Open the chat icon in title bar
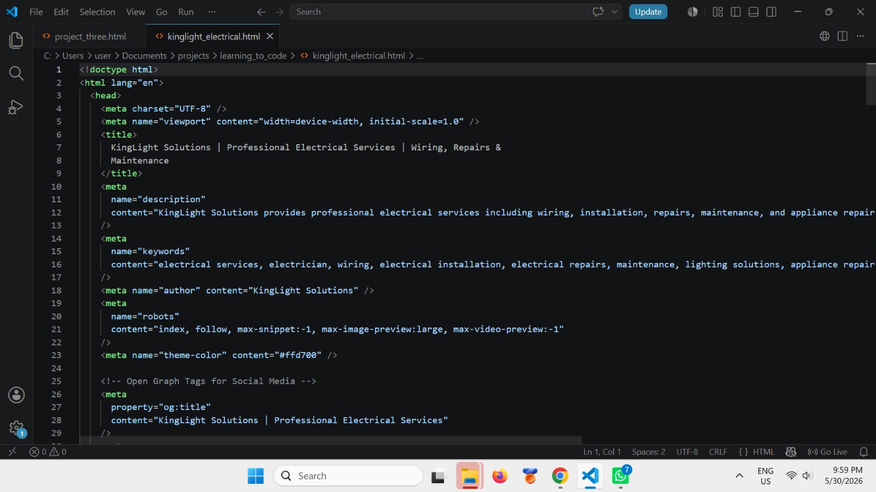 598,12
